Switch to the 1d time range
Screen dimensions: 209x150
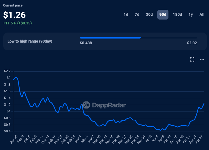[126, 14]
